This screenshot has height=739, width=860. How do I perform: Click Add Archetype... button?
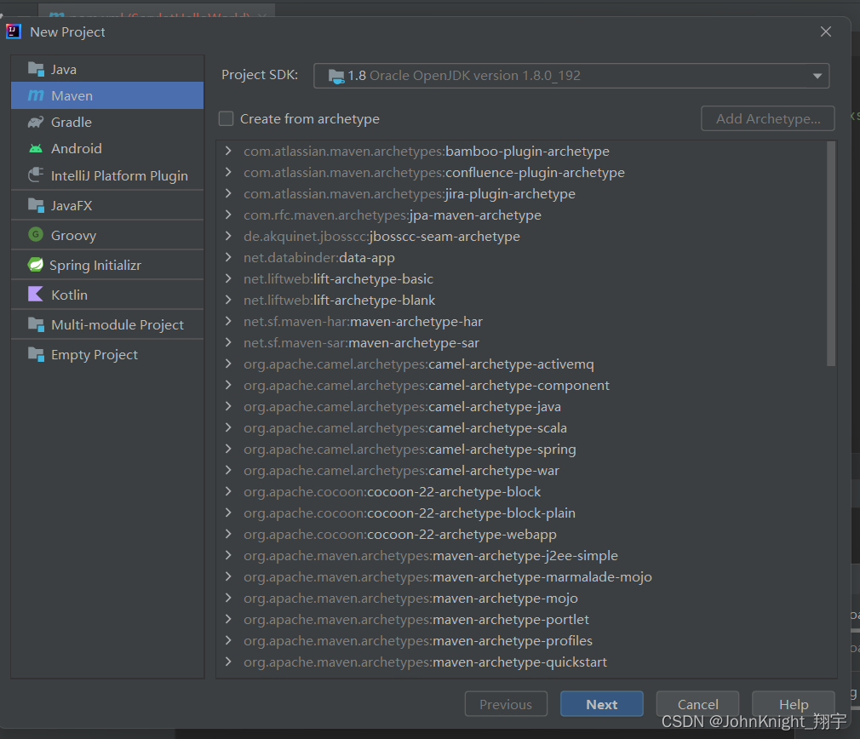(x=768, y=118)
